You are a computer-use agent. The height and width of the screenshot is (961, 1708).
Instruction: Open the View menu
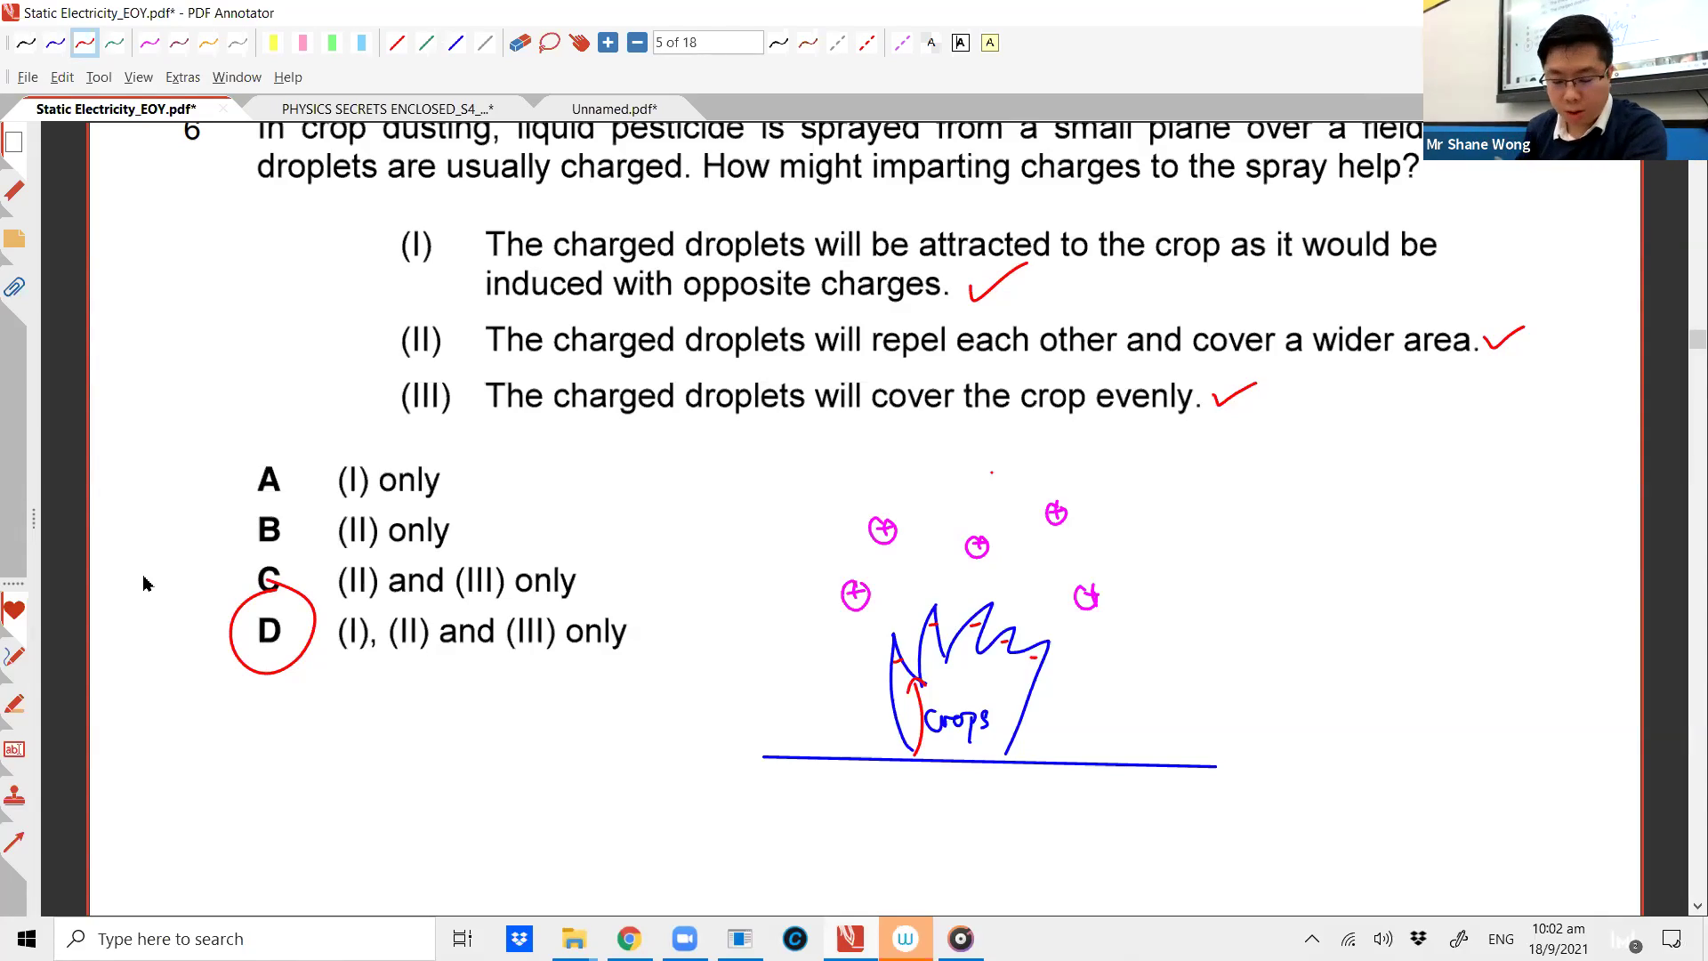(x=138, y=77)
